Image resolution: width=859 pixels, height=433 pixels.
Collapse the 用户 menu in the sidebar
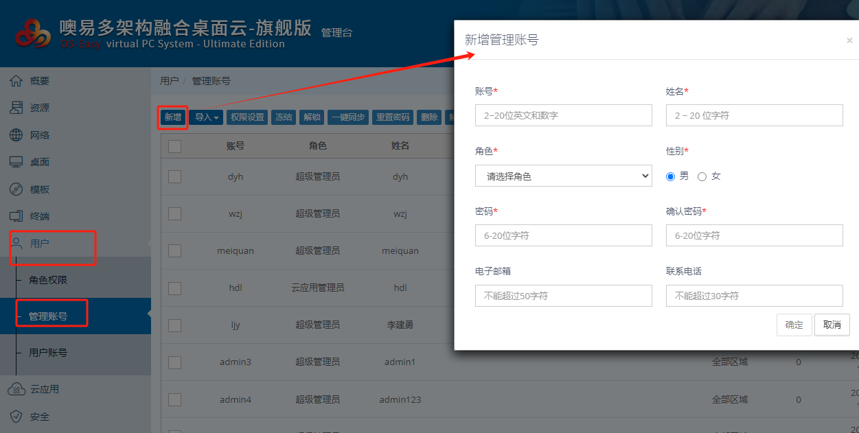click(x=40, y=244)
